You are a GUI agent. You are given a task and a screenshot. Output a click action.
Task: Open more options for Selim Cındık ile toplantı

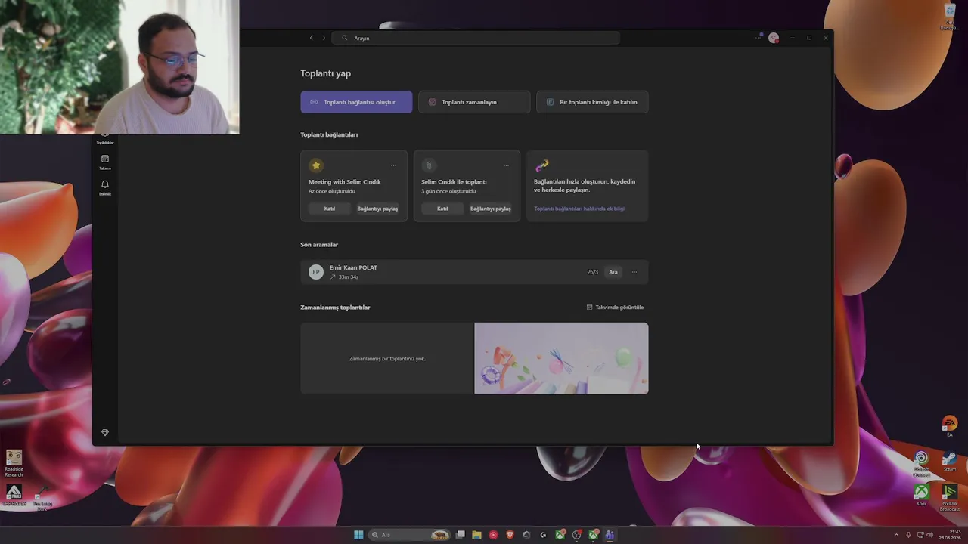point(506,165)
